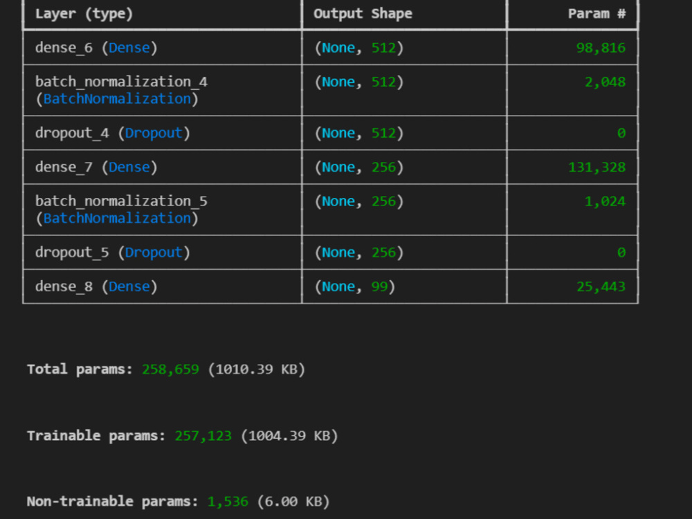
Task: Click the 2,048 param count
Action: [x=605, y=82]
